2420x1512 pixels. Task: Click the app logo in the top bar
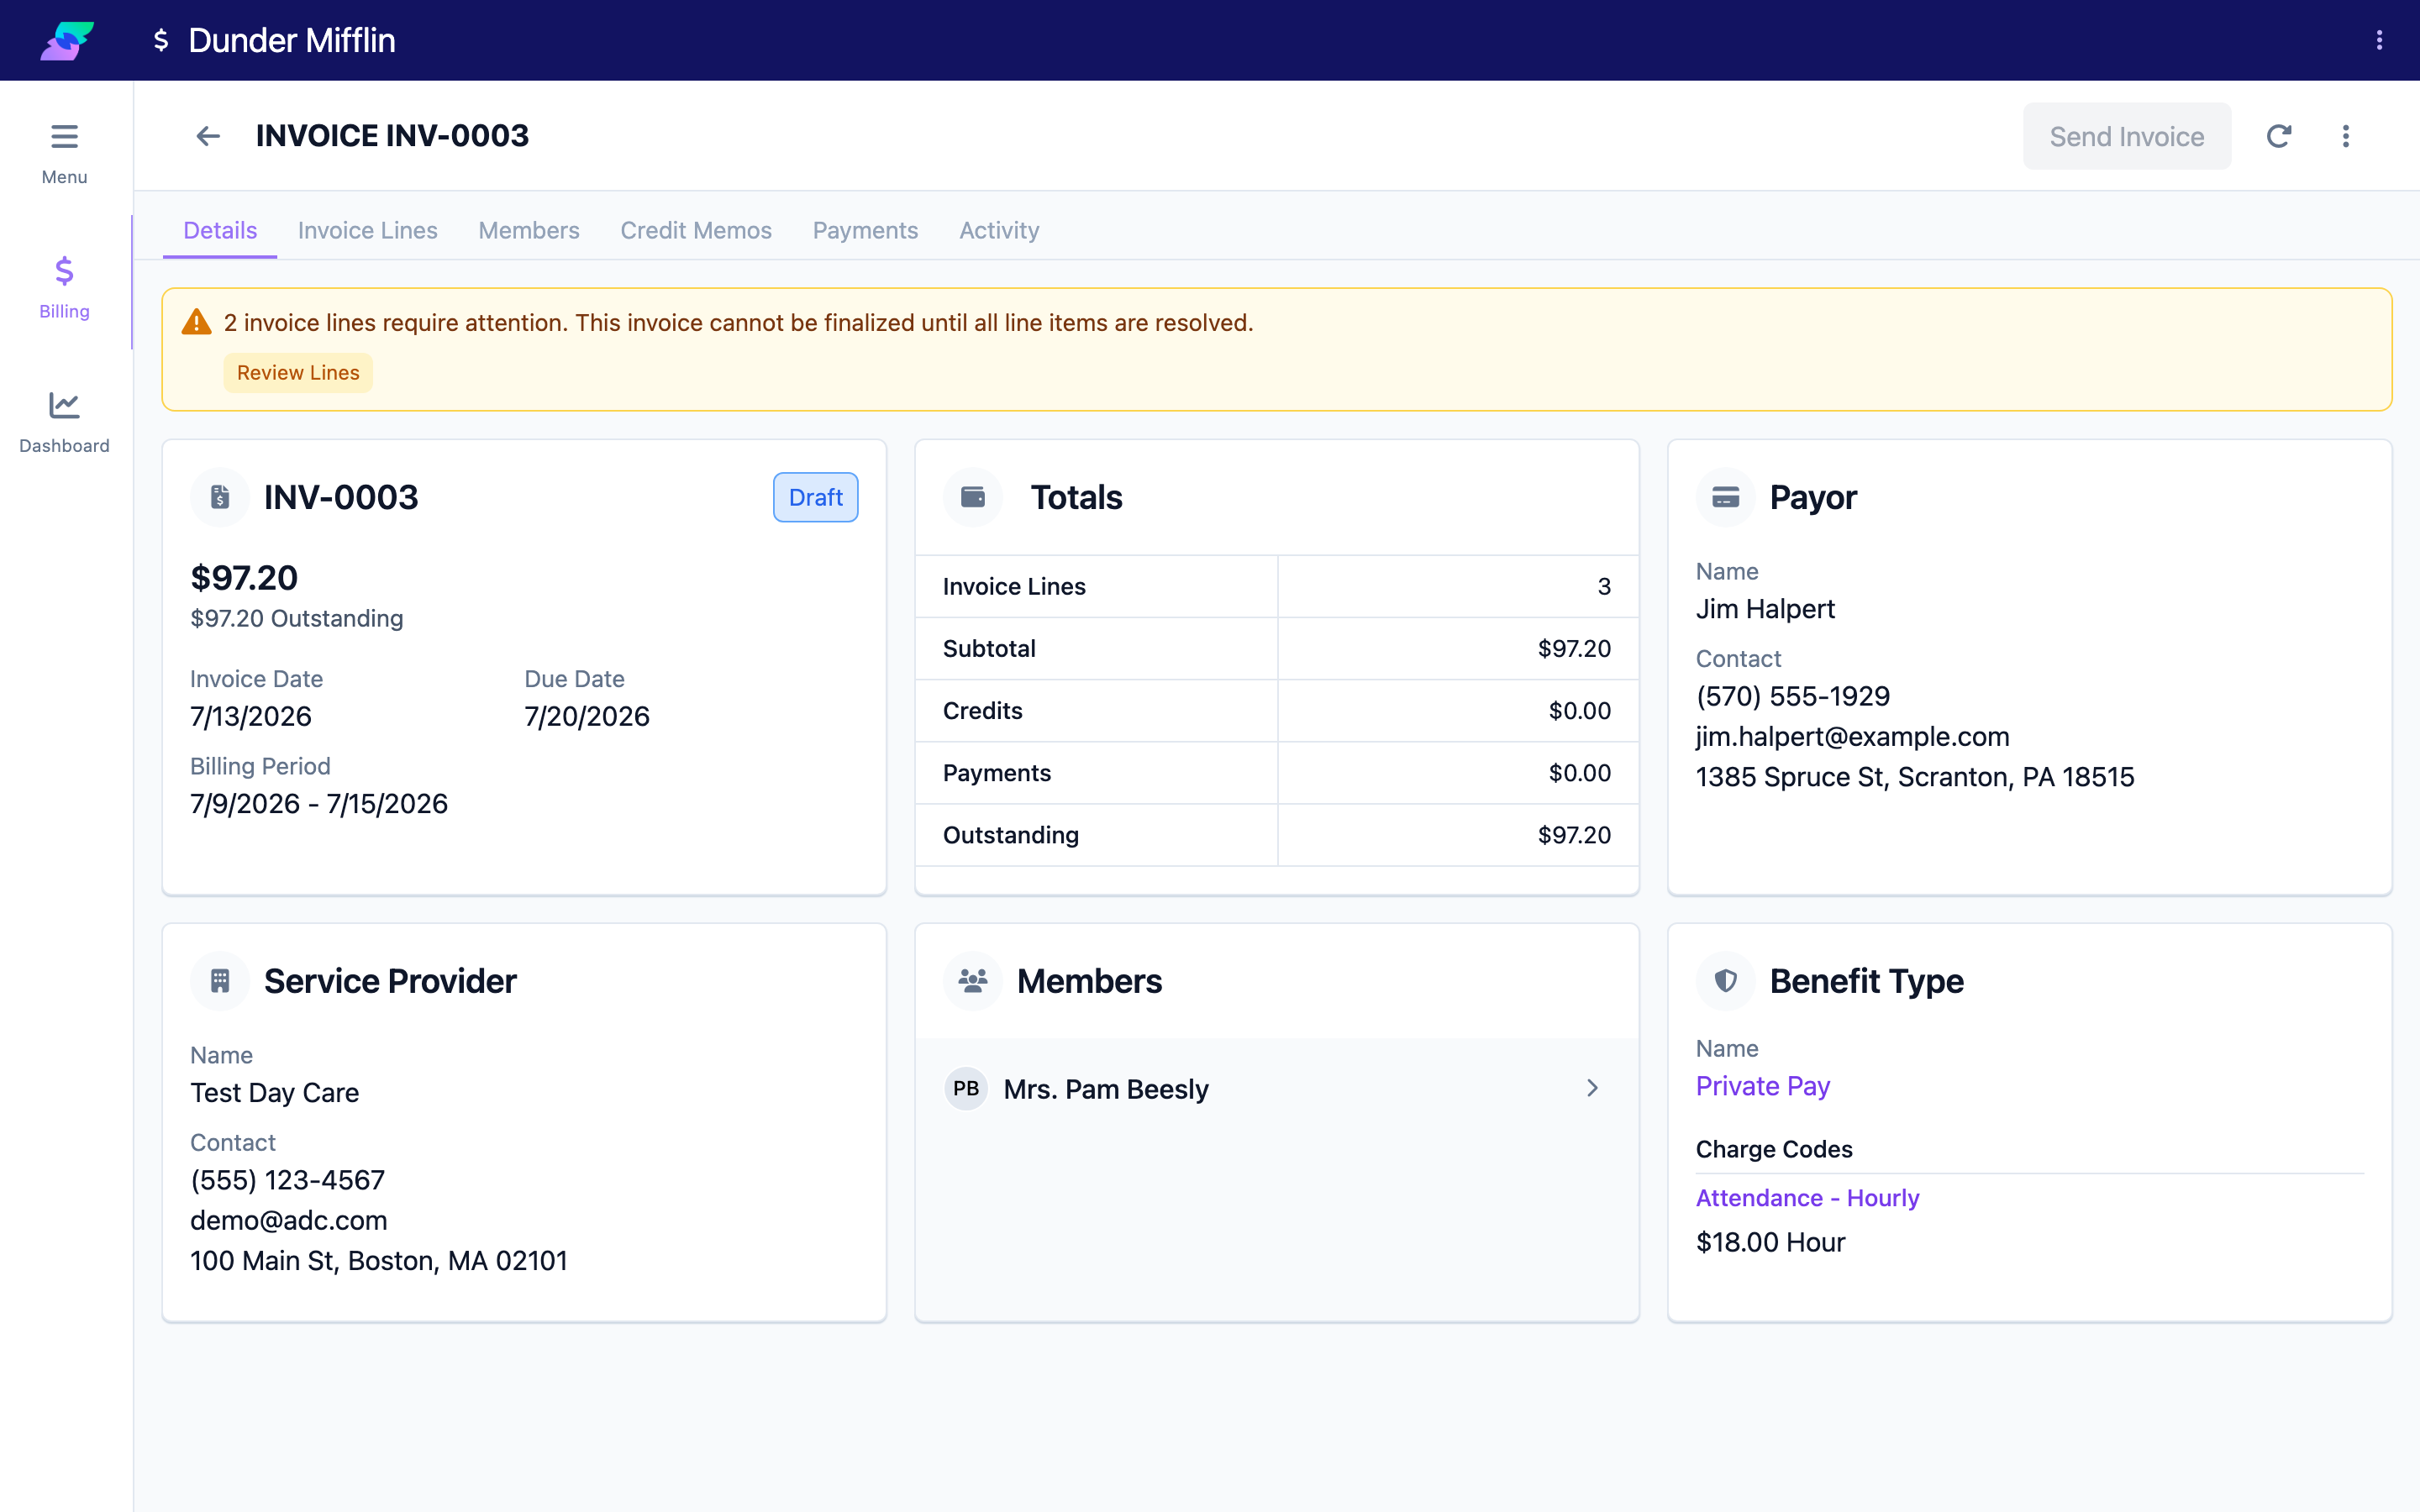(66, 40)
